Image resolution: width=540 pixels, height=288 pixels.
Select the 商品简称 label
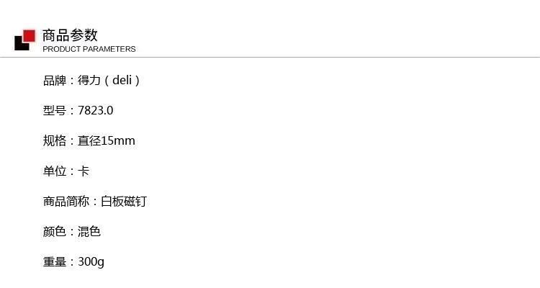click(66, 201)
